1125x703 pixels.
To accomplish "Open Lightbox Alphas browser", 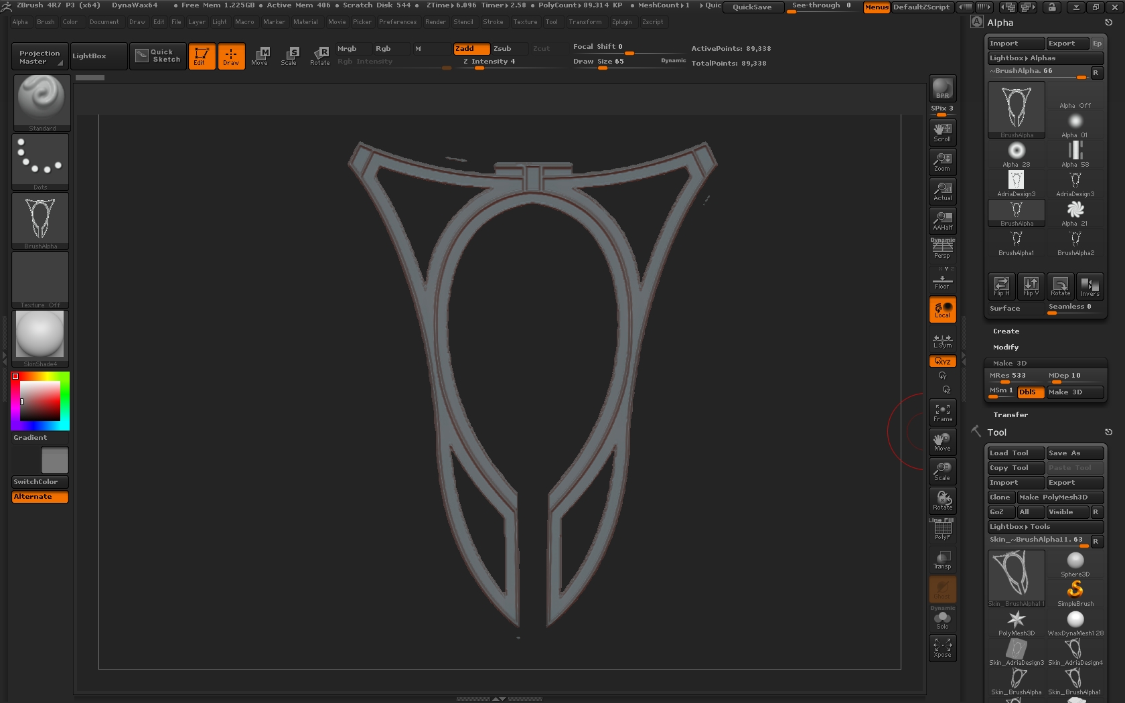I will point(1045,58).
